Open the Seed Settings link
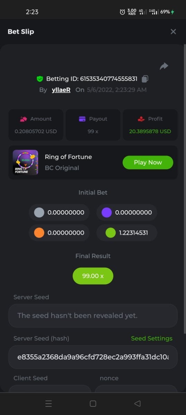This screenshot has width=186, height=415. click(152, 339)
